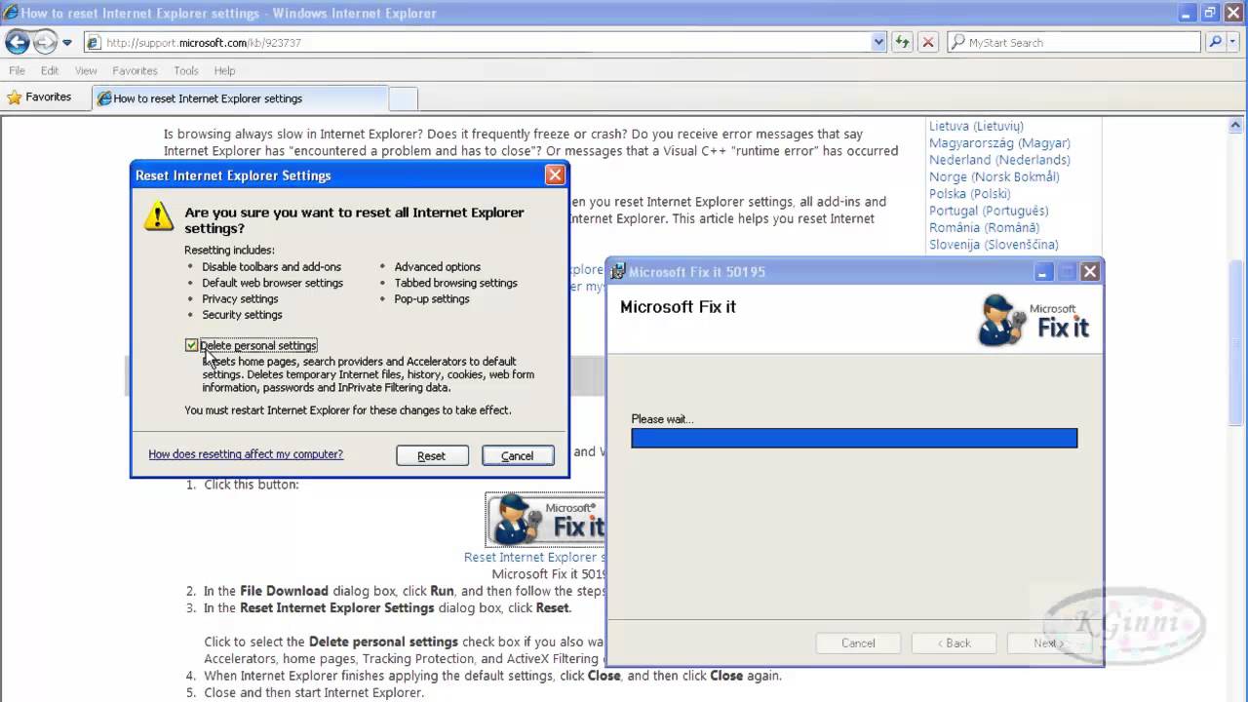1248x702 pixels.
Task: Open the search provider dropdown arrow
Action: tap(1234, 43)
